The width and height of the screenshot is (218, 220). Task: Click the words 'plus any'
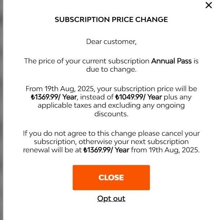coord(178,97)
